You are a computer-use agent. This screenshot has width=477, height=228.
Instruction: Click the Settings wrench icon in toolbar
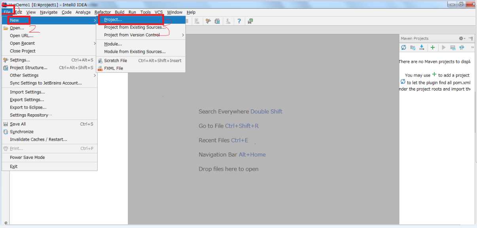coord(208,21)
